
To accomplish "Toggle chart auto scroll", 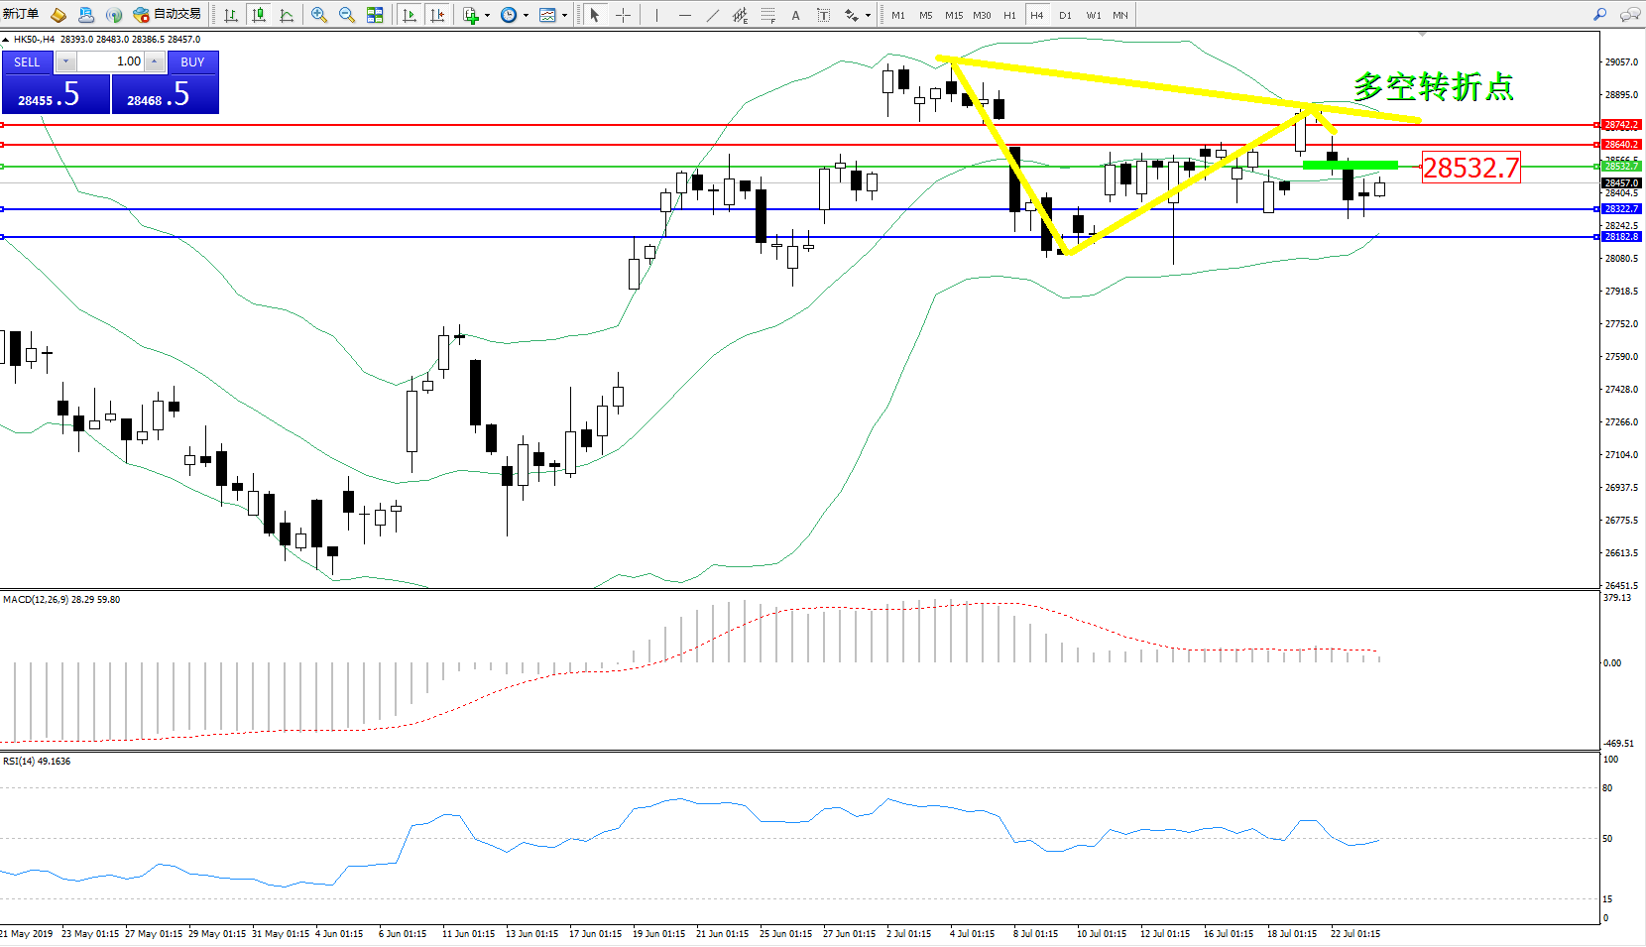I will pos(410,15).
